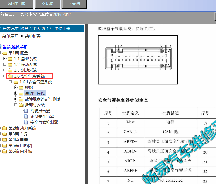Click the 电源 description cell
Viewport: 216px width, 184px height.
170,123
